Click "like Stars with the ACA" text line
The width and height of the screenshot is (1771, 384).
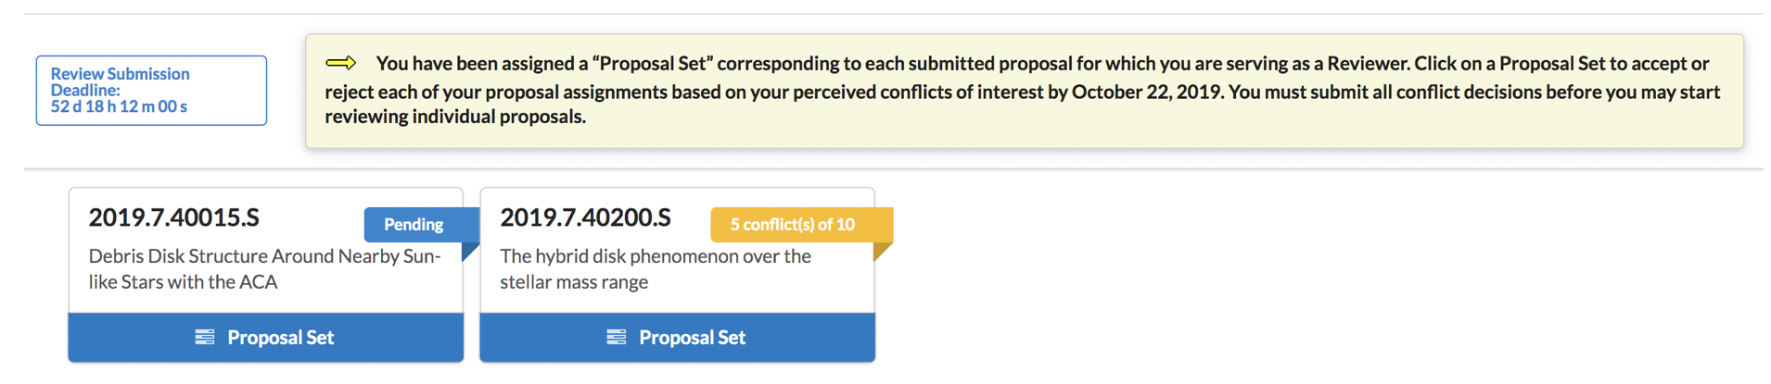point(183,282)
